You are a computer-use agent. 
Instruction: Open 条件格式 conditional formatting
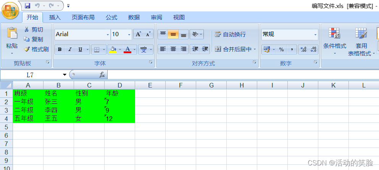click(x=335, y=41)
